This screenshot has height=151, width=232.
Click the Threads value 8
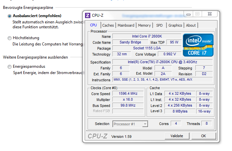pos(207,123)
